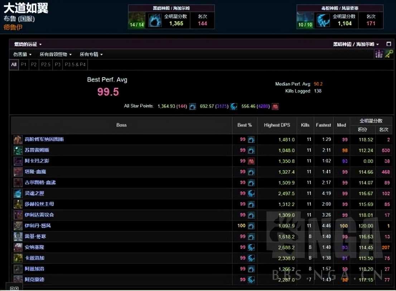Click the 阿卡玛之影 boss icon
Screen dimensions: 396x291
pos(18,161)
